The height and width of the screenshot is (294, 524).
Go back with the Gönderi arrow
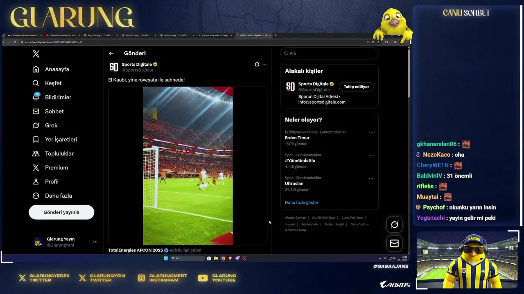(x=111, y=53)
